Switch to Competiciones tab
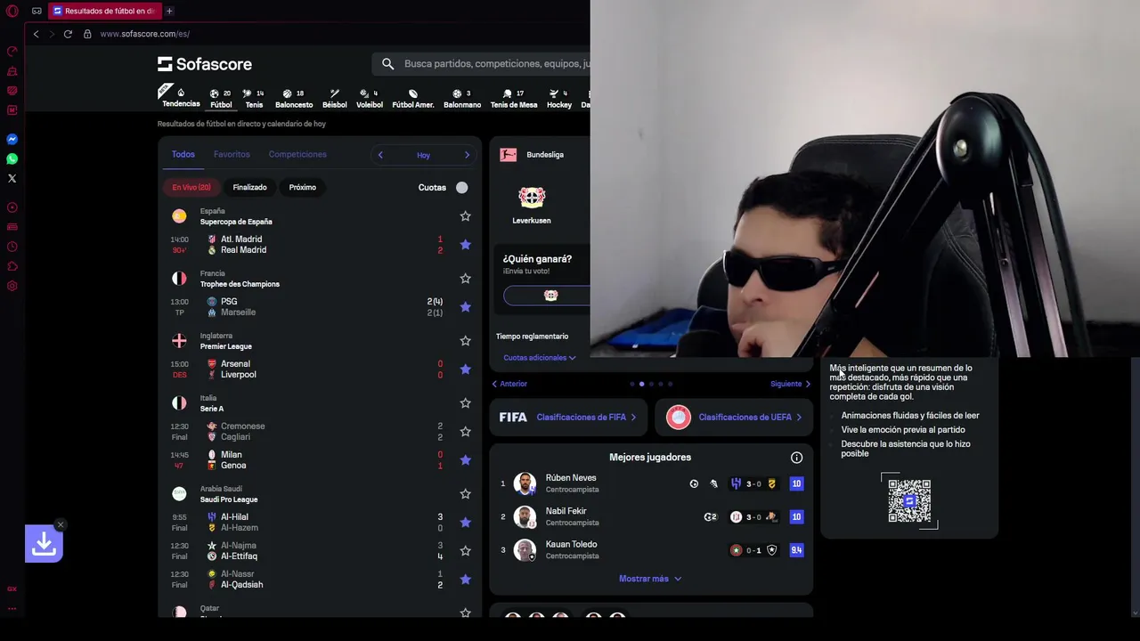The height and width of the screenshot is (641, 1140). pos(297,154)
